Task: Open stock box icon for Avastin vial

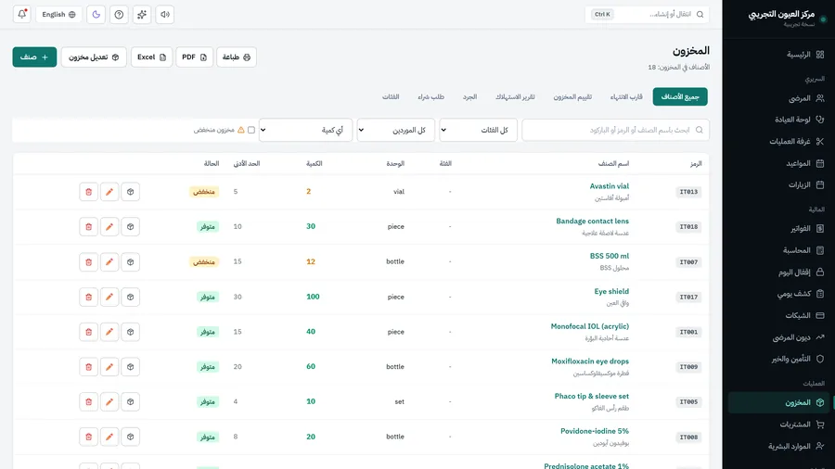Action: pyautogui.click(x=130, y=192)
